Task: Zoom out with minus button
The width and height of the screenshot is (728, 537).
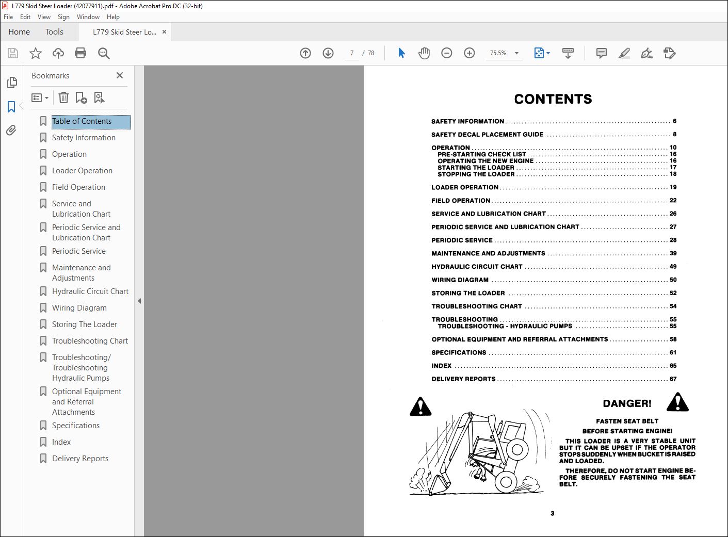Action: [x=447, y=53]
